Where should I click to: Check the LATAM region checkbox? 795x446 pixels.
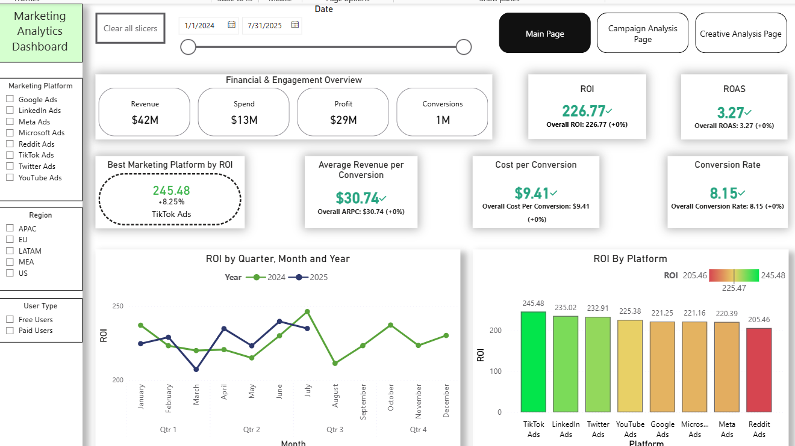pyautogui.click(x=10, y=251)
